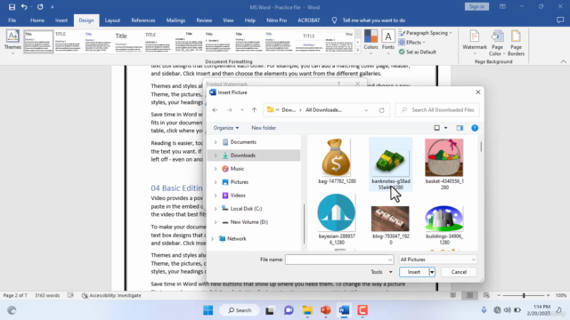This screenshot has width=570, height=320.
Task: Undo the last action
Action: pos(24,7)
